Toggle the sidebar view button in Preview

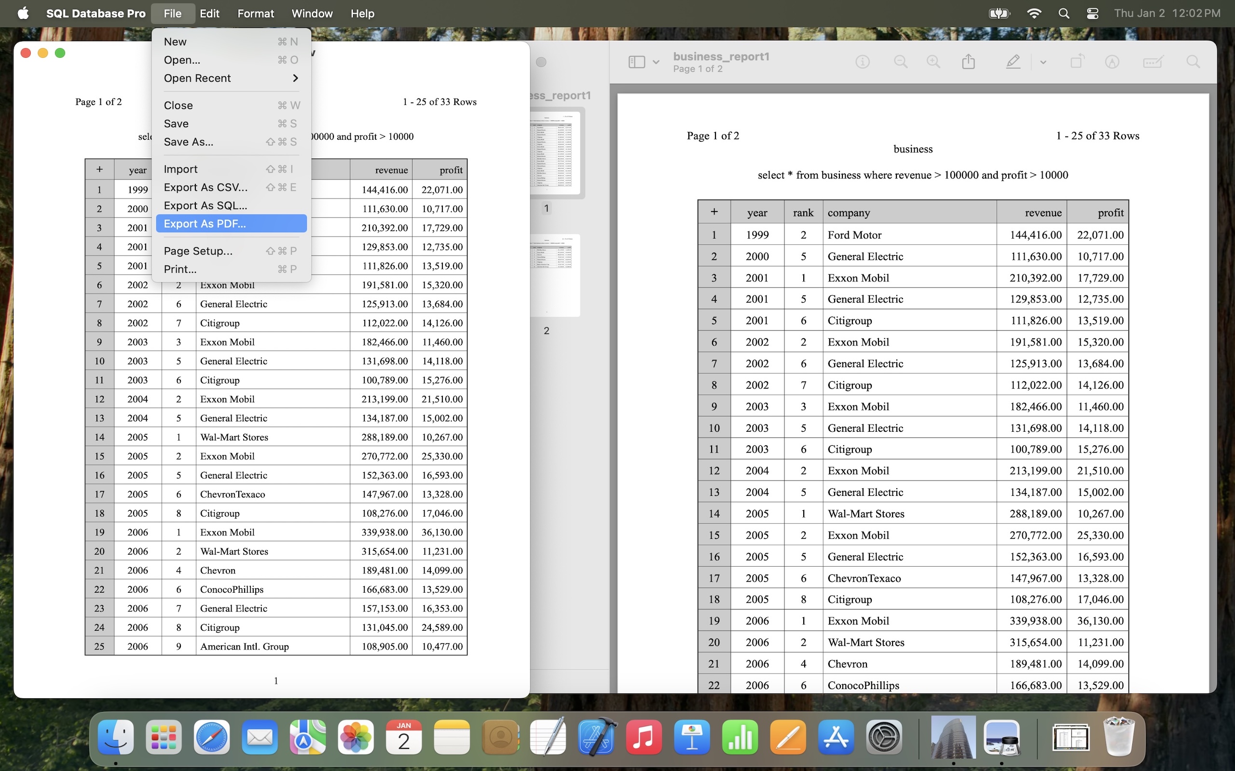(636, 62)
